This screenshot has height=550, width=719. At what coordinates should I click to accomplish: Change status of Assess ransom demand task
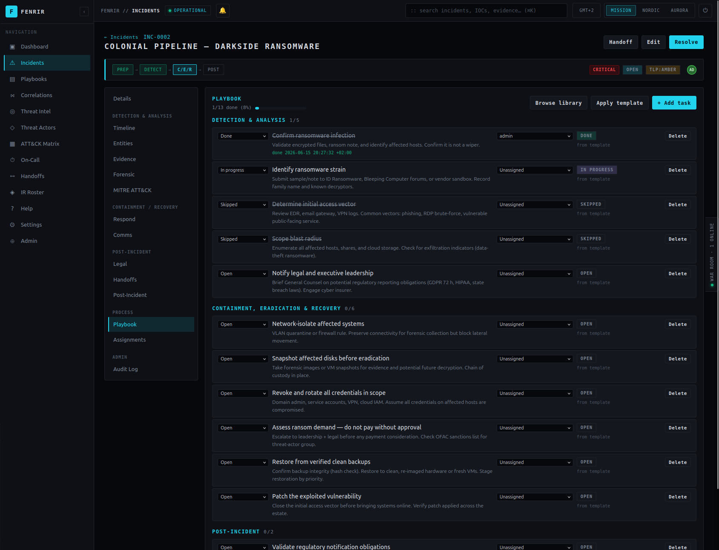(x=243, y=428)
